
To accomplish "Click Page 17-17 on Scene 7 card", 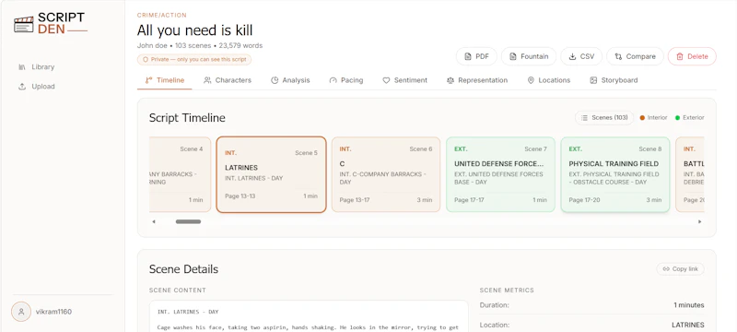I will tap(469, 200).
